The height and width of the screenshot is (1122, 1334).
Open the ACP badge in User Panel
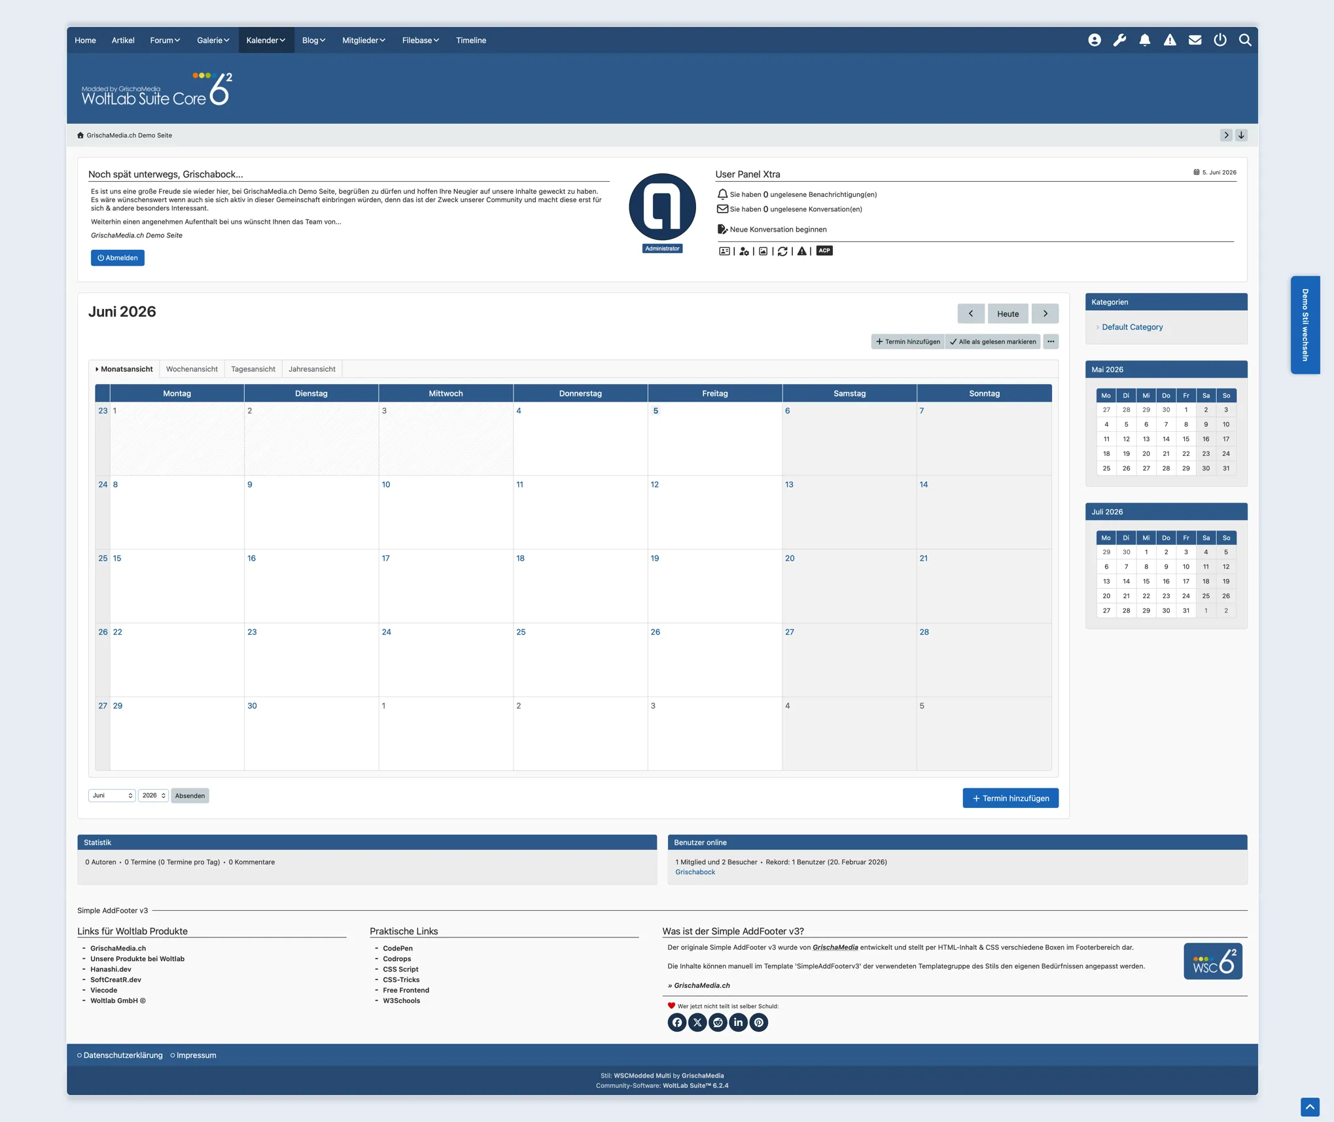(x=824, y=251)
